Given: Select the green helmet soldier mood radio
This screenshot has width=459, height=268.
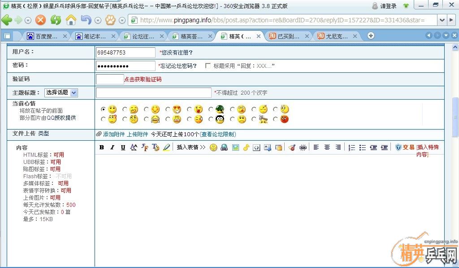Looking at the screenshot, I should [211, 109].
